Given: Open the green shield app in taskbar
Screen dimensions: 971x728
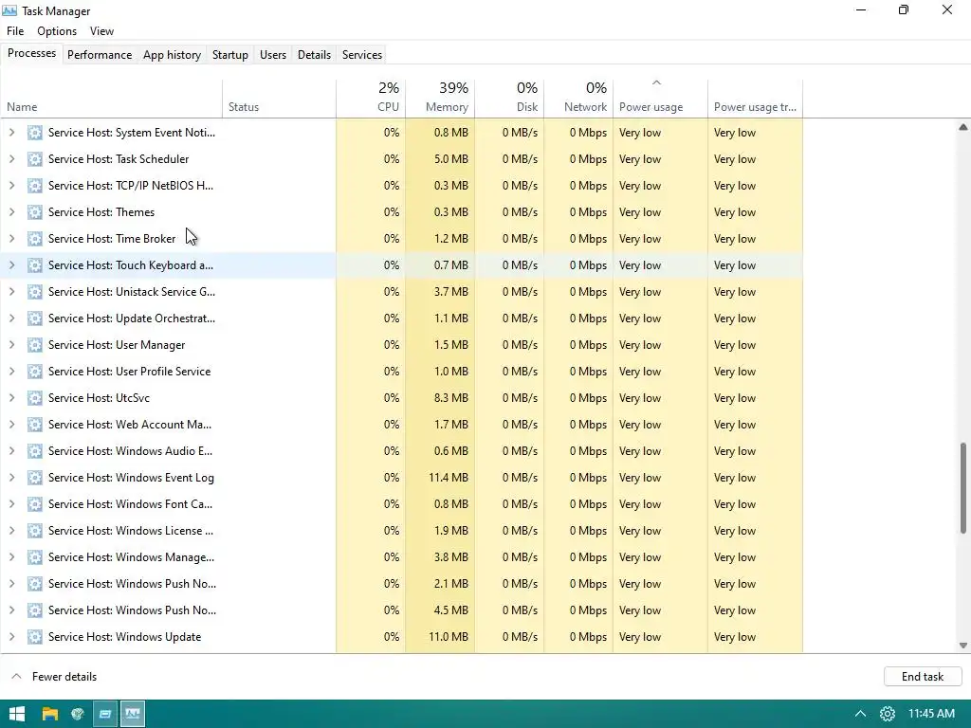Looking at the screenshot, I should click(78, 714).
